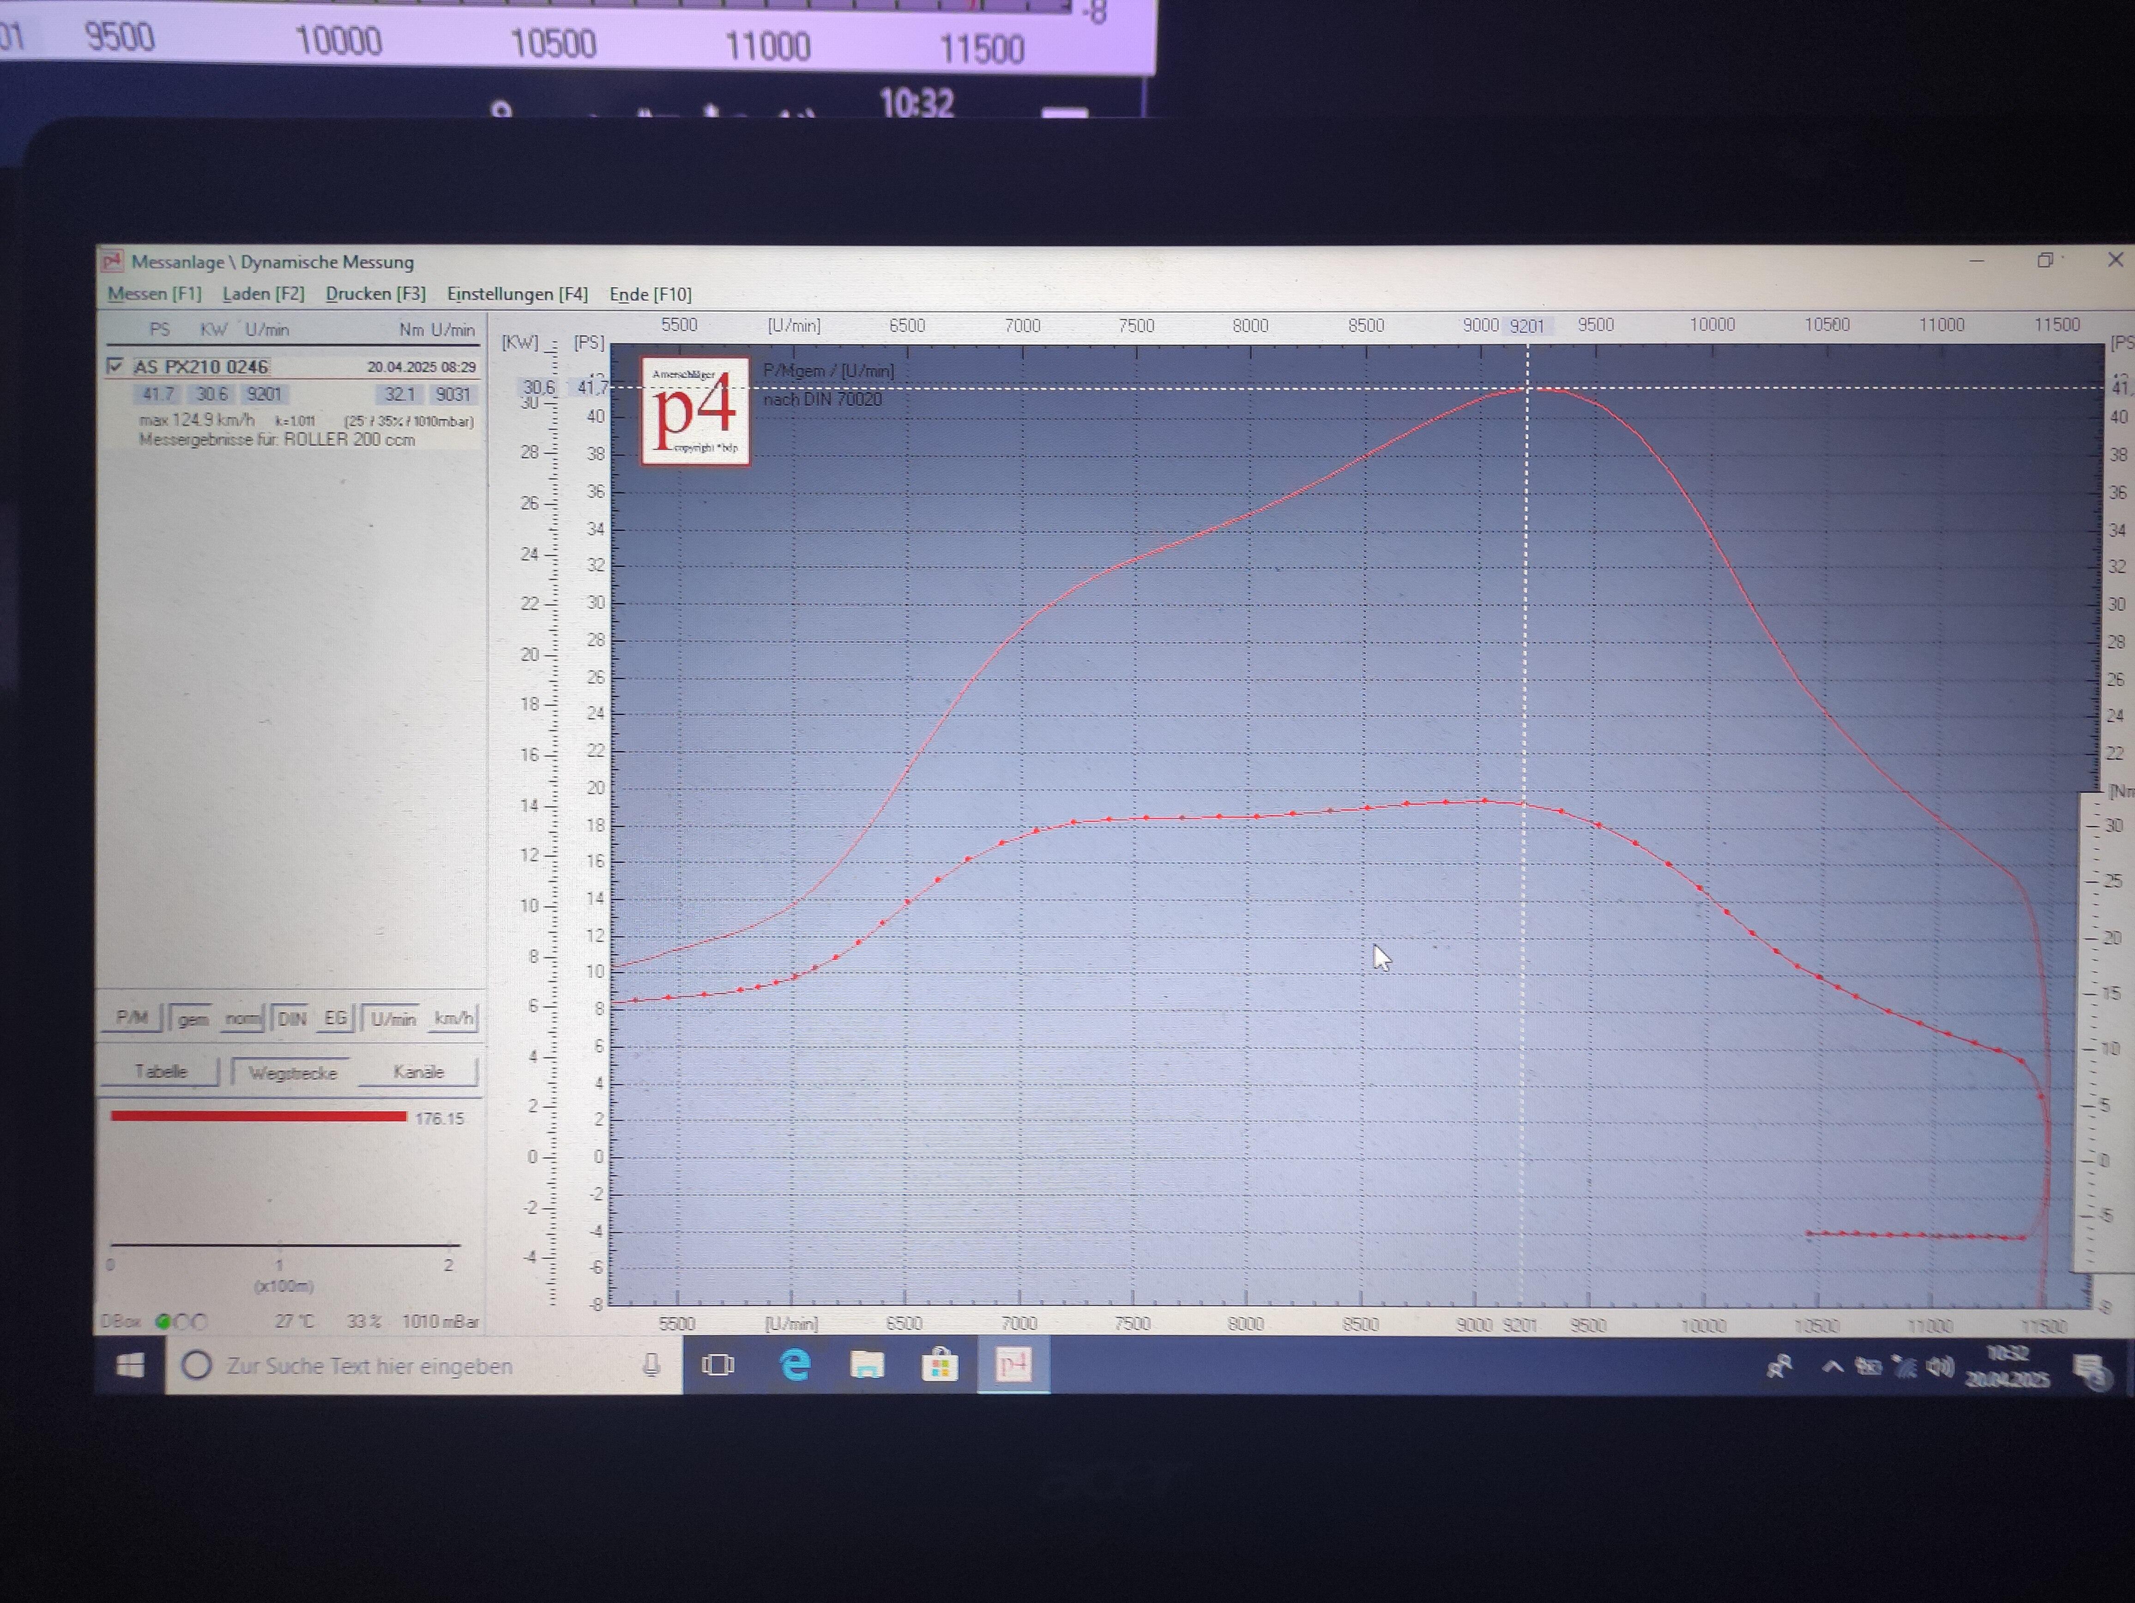Screen dimensions: 2135x1603
Task: Click the max 124.9 km/h text
Action: [x=197, y=420]
